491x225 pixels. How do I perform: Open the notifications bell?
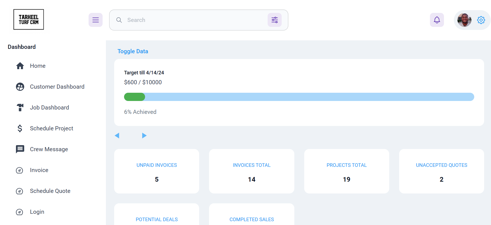437,20
